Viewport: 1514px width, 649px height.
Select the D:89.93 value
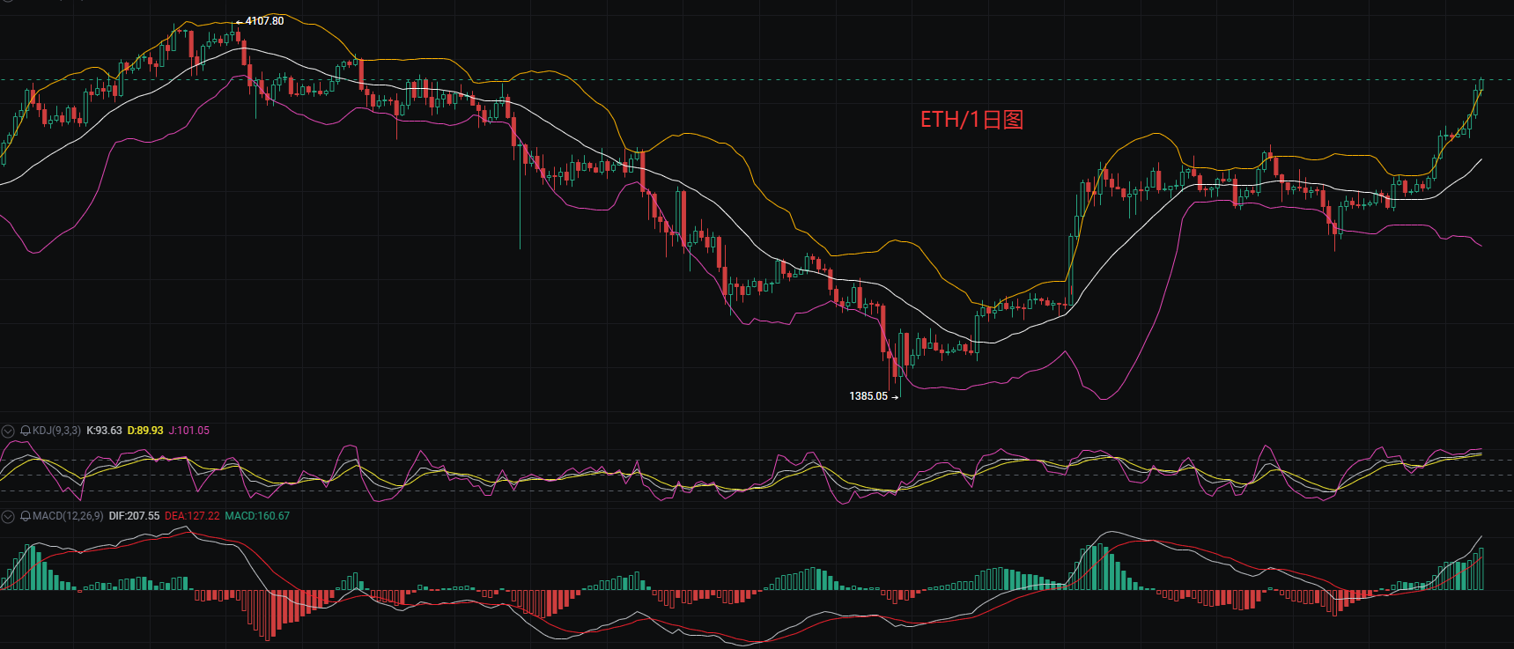pyautogui.click(x=145, y=431)
